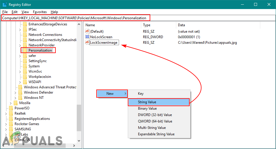Screen dimensions: 276x149
Task: Click the tree scrollbar up arrow
Action: coord(79,24)
